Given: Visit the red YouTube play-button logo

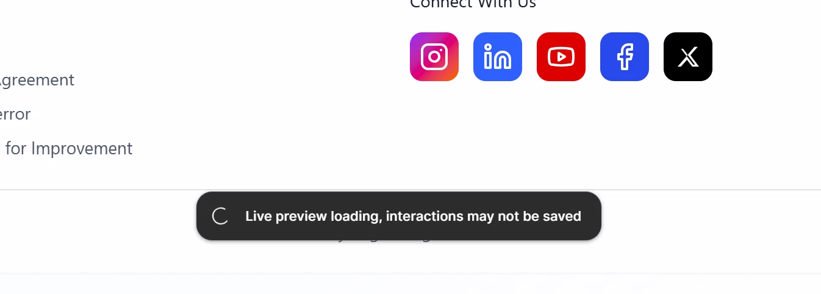Looking at the screenshot, I should click(x=561, y=57).
